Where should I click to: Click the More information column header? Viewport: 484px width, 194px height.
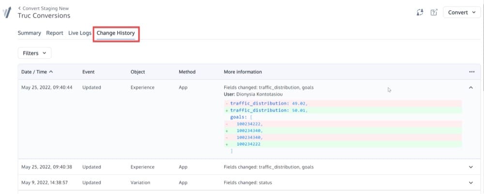[242, 72]
